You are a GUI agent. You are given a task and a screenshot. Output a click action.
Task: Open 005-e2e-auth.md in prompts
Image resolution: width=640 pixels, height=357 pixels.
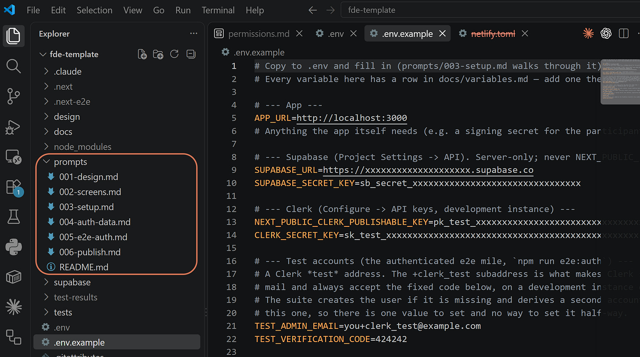click(93, 237)
